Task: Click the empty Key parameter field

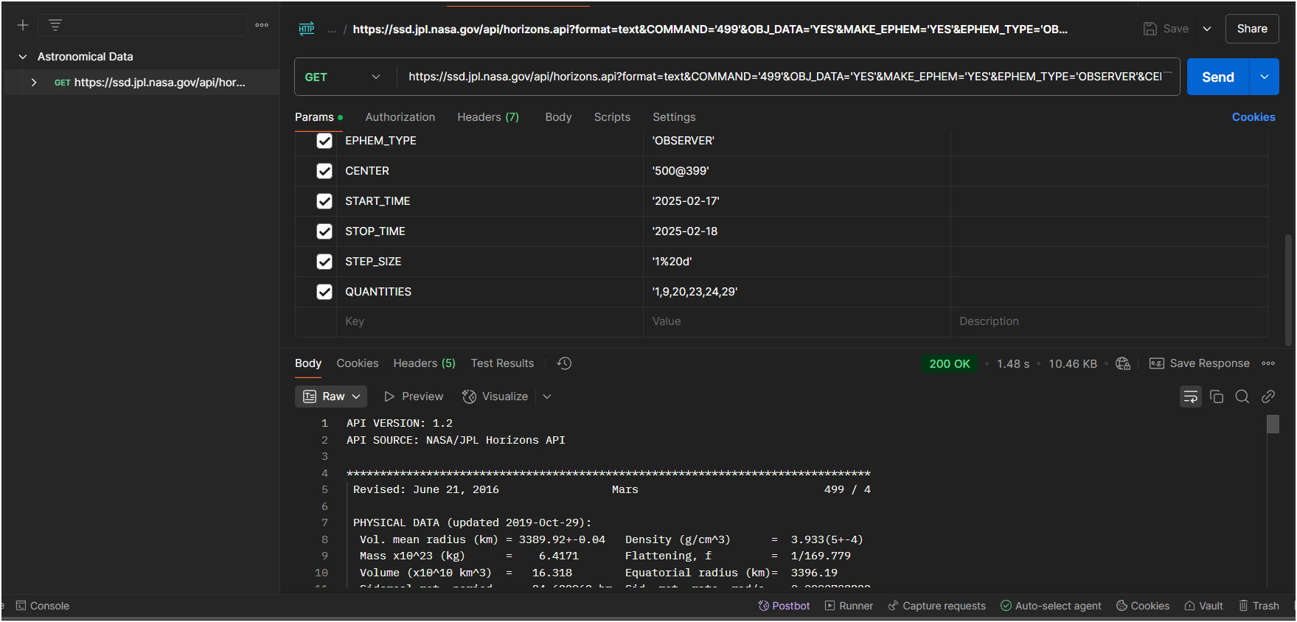Action: [x=490, y=321]
